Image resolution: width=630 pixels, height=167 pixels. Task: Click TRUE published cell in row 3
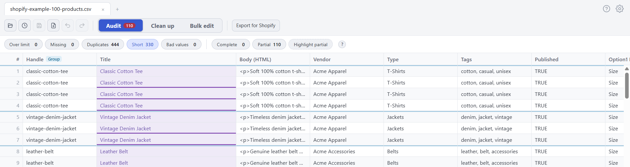(x=568, y=94)
